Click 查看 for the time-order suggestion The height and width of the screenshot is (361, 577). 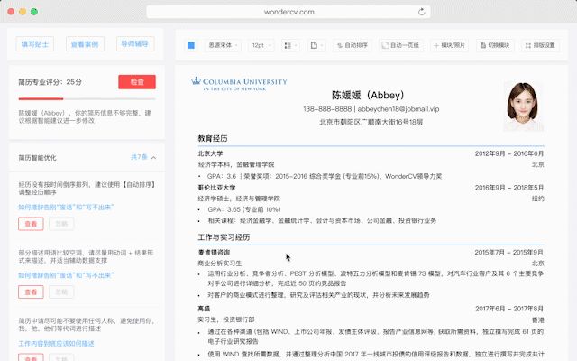(31, 224)
